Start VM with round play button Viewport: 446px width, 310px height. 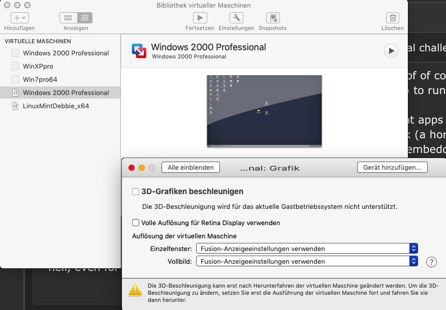391,51
